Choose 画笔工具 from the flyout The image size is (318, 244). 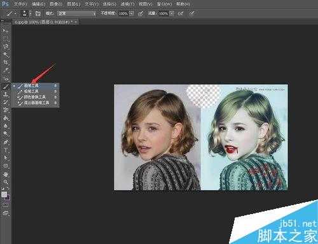[35, 85]
